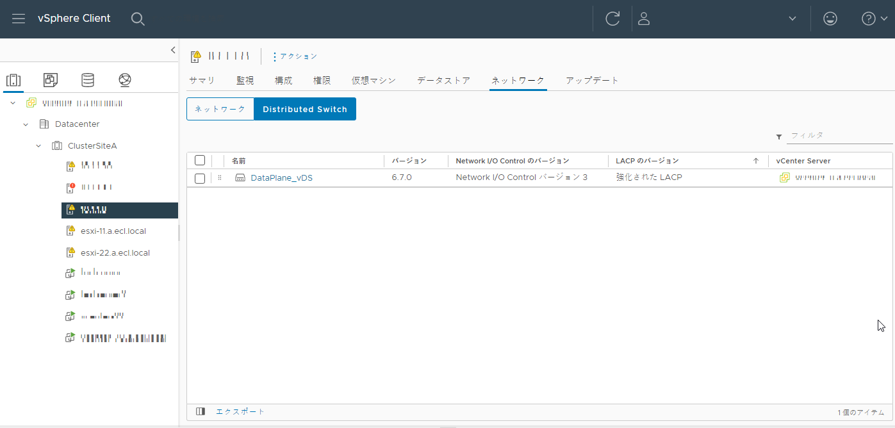
Task: Switch to the Networking inventory view
Action: point(125,80)
